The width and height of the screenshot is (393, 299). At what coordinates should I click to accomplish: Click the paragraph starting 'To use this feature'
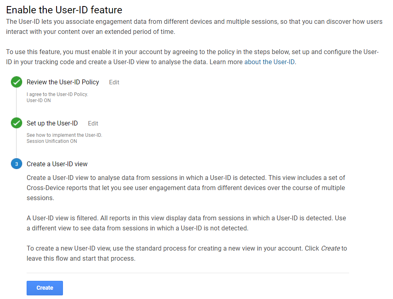pyautogui.click(x=192, y=57)
